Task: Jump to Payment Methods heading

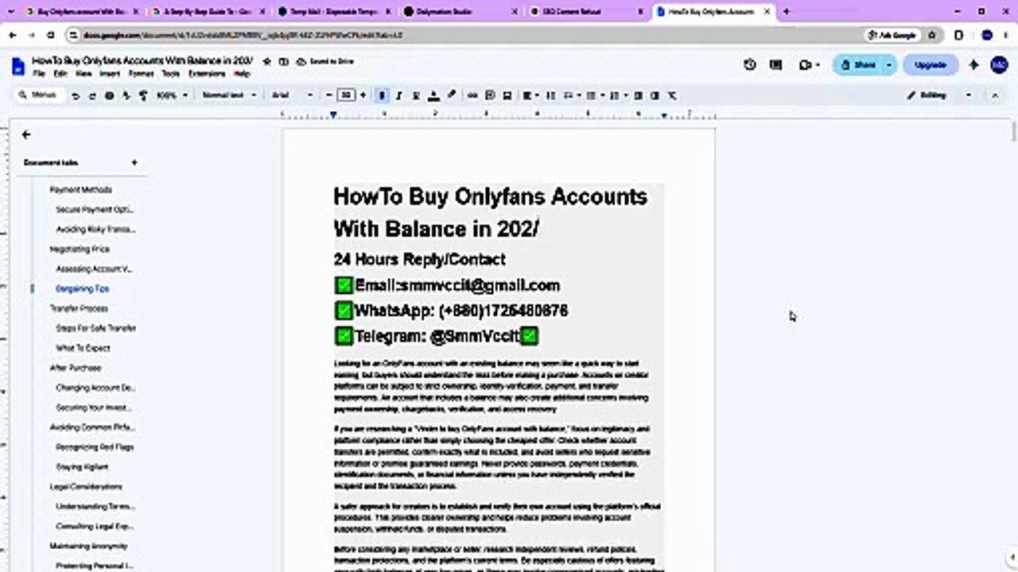Action: click(x=80, y=190)
